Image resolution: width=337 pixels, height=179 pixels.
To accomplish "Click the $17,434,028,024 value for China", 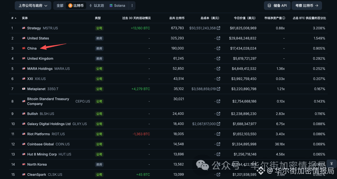I will [x=243, y=48].
